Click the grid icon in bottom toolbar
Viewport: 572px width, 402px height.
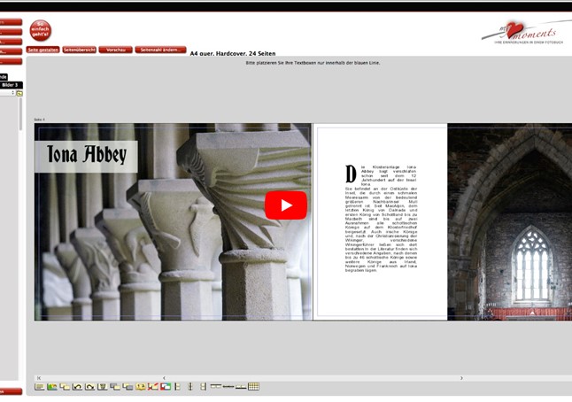click(x=253, y=387)
